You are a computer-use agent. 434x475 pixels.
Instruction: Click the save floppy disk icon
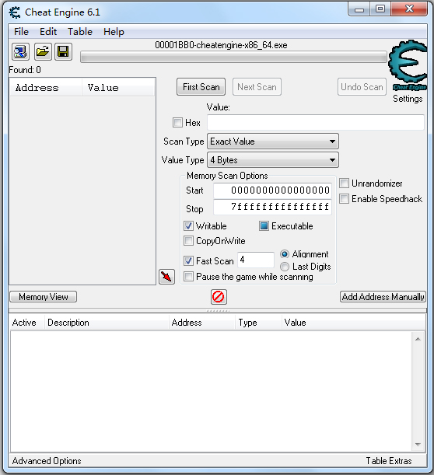63,51
